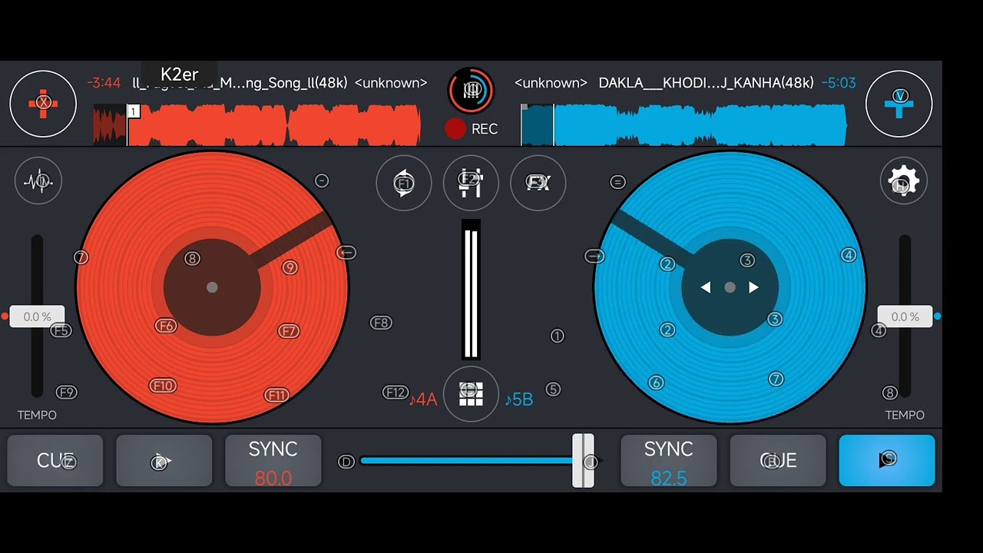The image size is (983, 553).
Task: Open the loop panel icon
Action: coord(404,183)
